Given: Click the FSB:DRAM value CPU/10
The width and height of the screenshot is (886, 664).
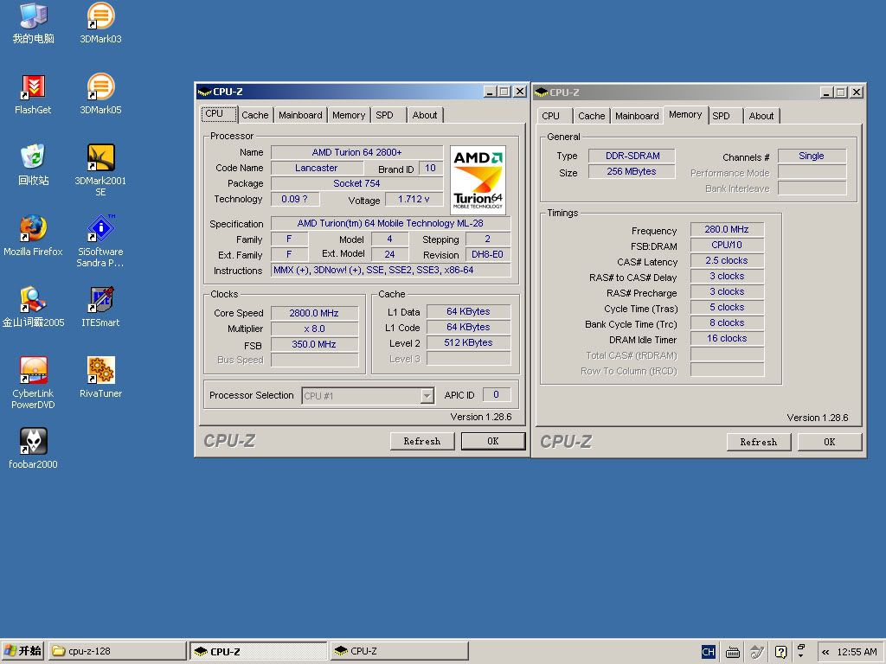Looking at the screenshot, I should point(727,245).
